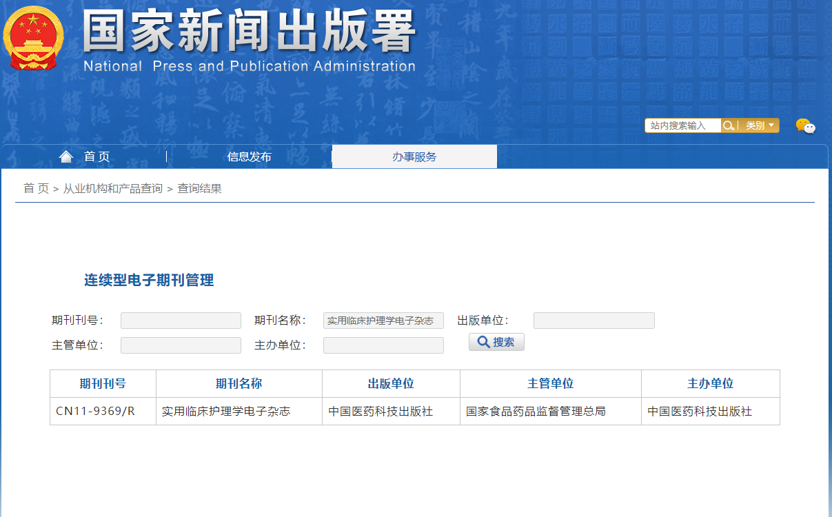Click the 出版单位 input field
The image size is (832, 517).
click(x=593, y=321)
